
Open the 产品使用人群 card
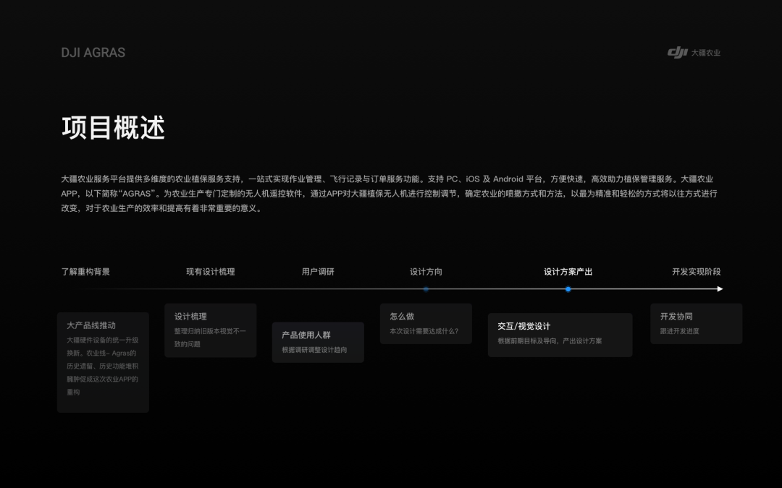(318, 343)
